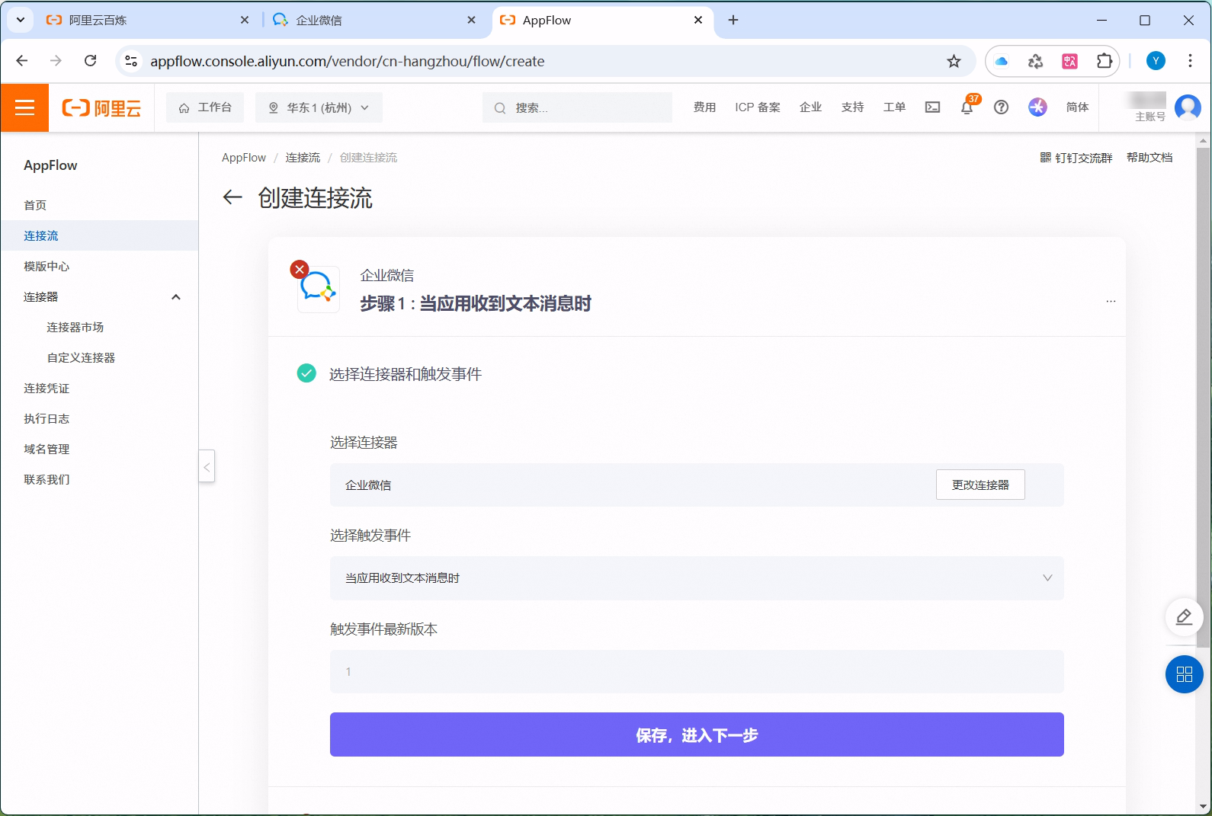Click the 阿里云 logo
The image size is (1212, 816).
pos(101,108)
